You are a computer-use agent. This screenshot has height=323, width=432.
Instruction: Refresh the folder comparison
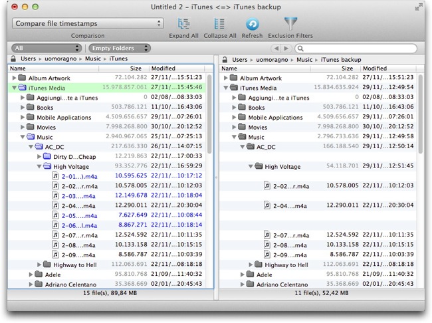click(x=252, y=24)
